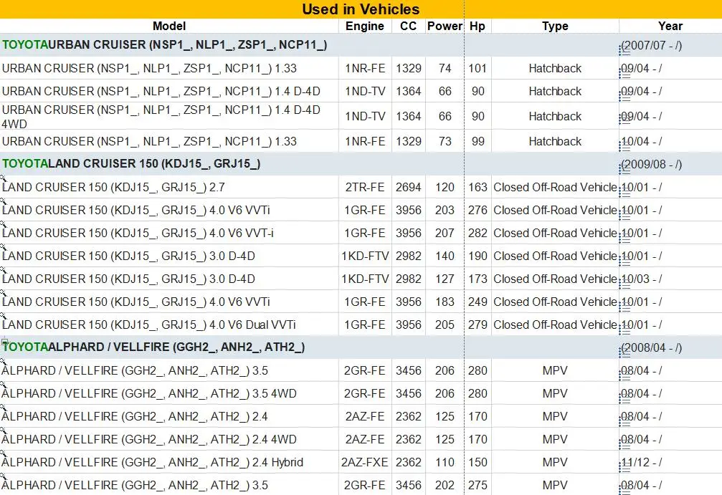Click the TOYOTA URBAN CRUISER group heading
This screenshot has width=722, height=495.
pos(164,45)
